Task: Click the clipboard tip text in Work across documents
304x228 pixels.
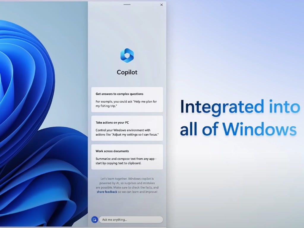Action: pos(127,161)
